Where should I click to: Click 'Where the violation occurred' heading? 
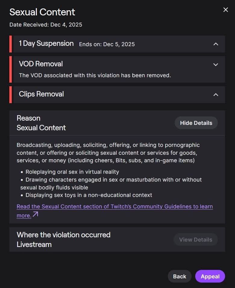pos(64,235)
